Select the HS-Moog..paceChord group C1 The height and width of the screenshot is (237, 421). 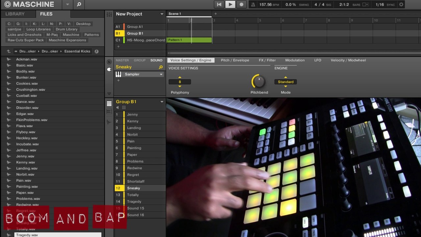[x=140, y=40]
